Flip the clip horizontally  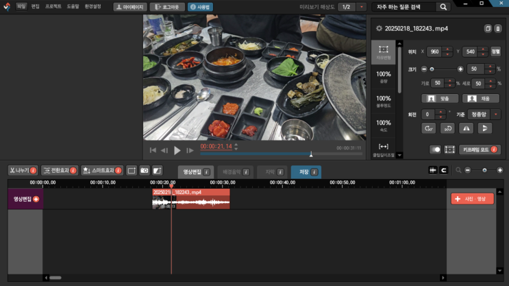(467, 128)
